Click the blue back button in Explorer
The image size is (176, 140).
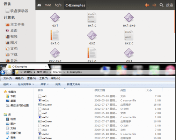tap(3, 72)
